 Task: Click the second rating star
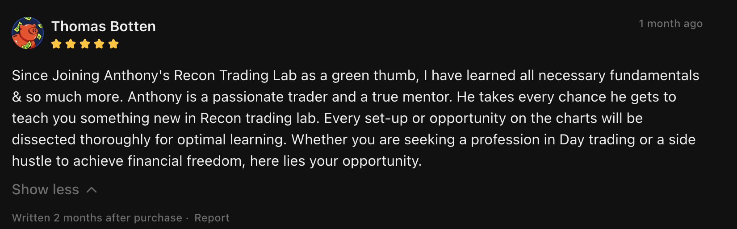[x=71, y=44]
